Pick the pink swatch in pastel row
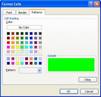The height and width of the screenshot is (97, 101). [8, 52]
